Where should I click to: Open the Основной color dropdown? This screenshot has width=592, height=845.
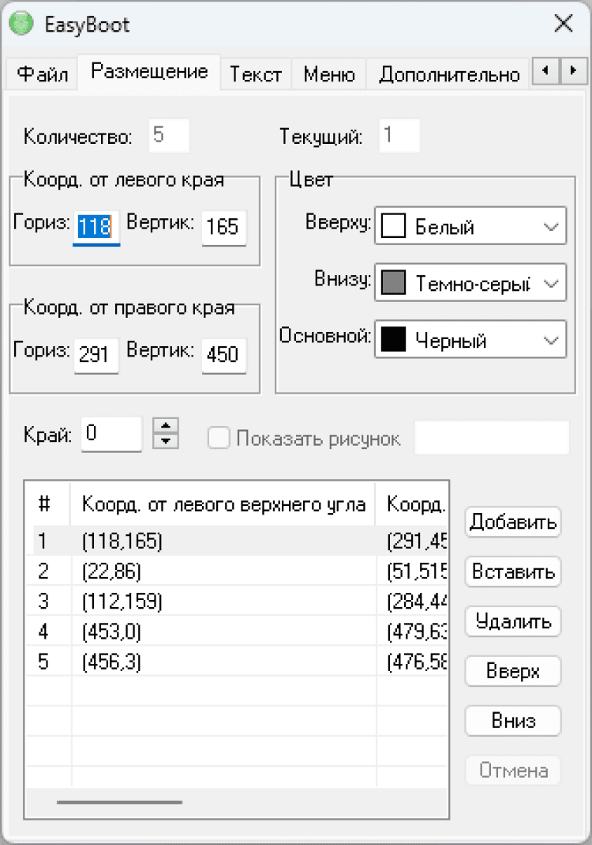pos(470,340)
